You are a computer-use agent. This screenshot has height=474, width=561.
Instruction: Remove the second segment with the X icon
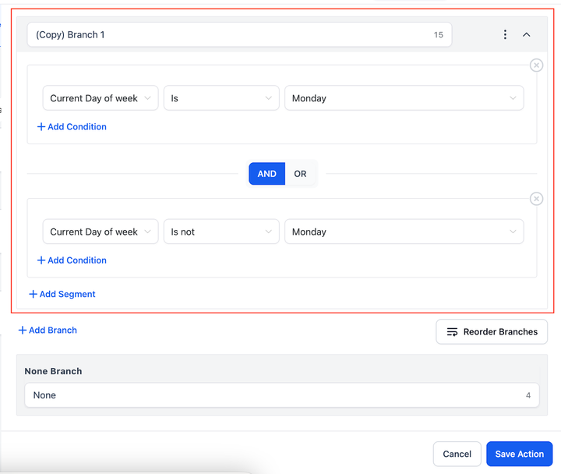point(536,199)
